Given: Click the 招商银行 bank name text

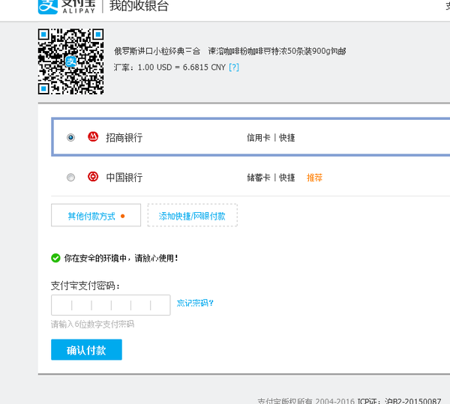Looking at the screenshot, I should pos(124,138).
